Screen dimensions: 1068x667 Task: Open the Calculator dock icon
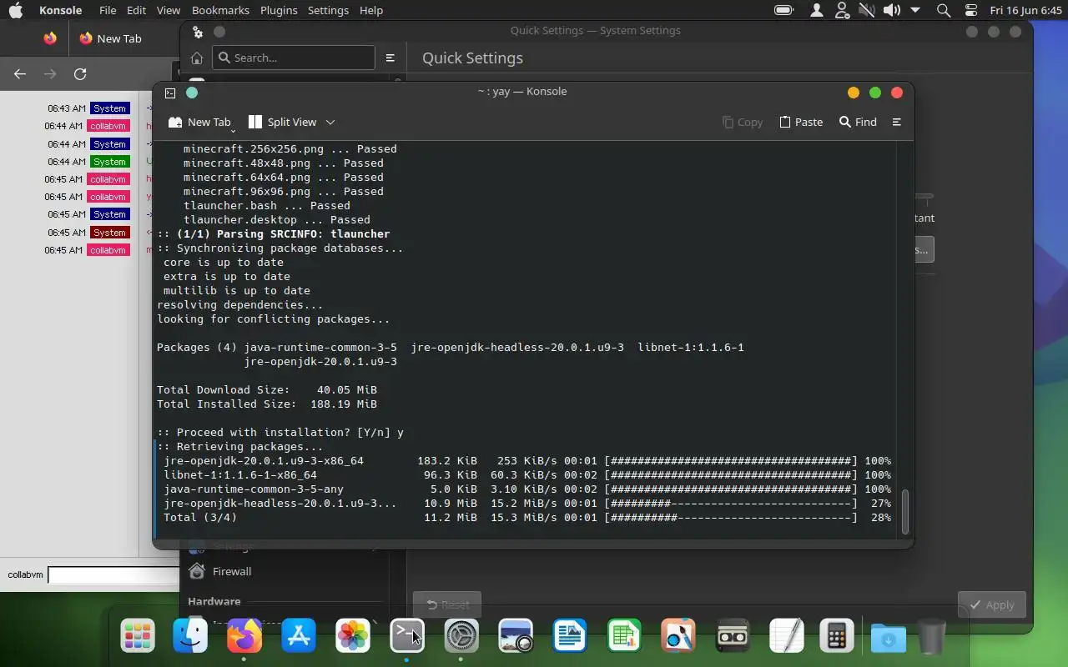[x=837, y=637]
